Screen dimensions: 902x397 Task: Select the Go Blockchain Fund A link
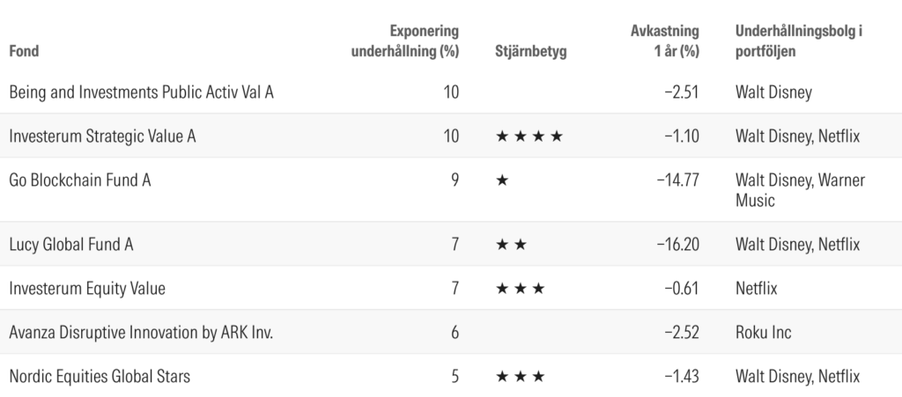coord(80,180)
